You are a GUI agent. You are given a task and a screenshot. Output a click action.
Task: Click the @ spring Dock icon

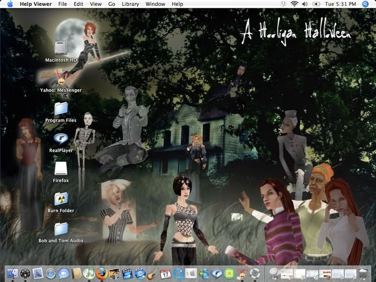tap(273, 273)
